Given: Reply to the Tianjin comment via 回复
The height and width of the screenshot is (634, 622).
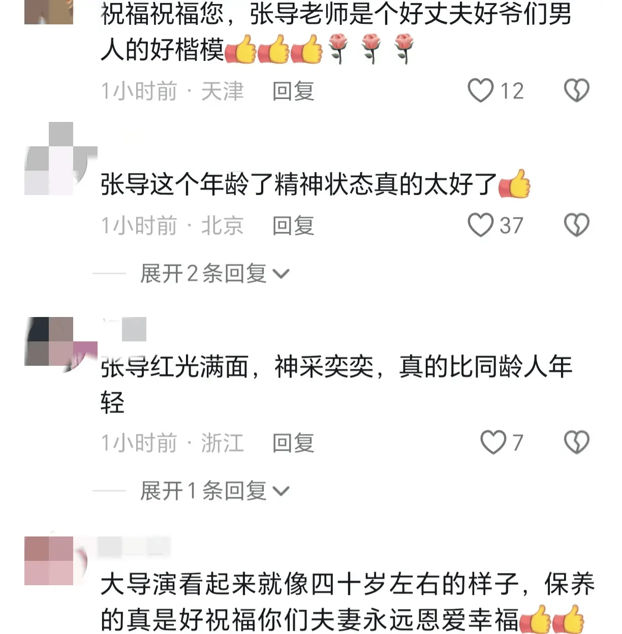Looking at the screenshot, I should coord(293,91).
